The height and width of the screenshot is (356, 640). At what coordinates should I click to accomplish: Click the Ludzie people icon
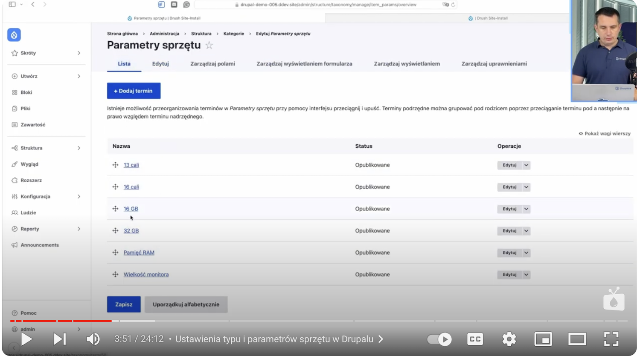tap(15, 213)
